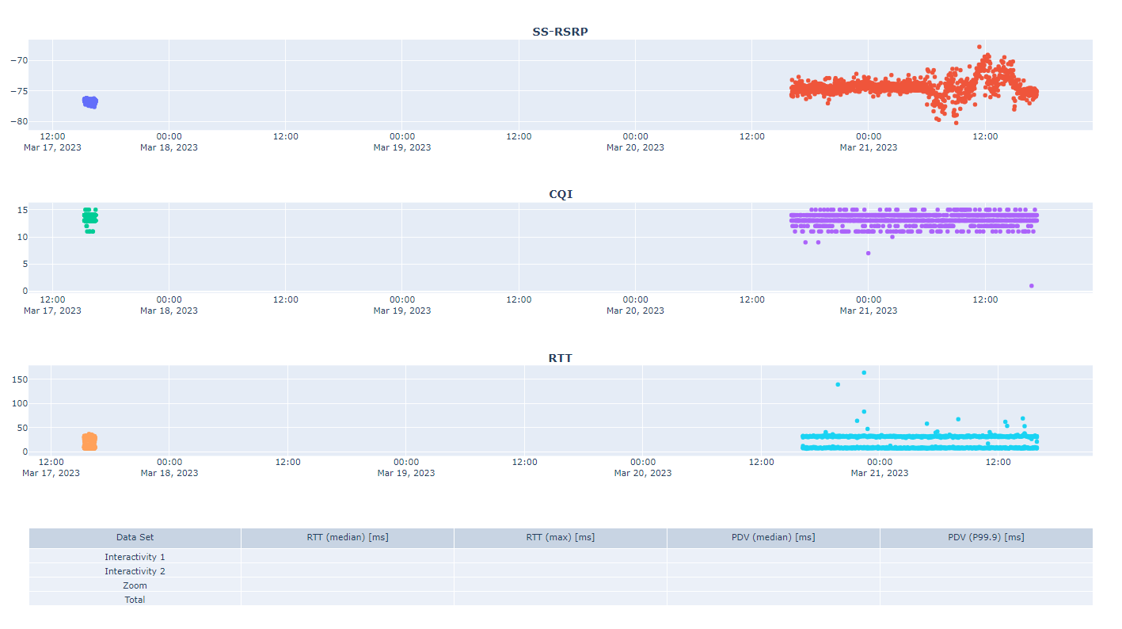Click the RTT (max) [ms] column header

pos(561,537)
